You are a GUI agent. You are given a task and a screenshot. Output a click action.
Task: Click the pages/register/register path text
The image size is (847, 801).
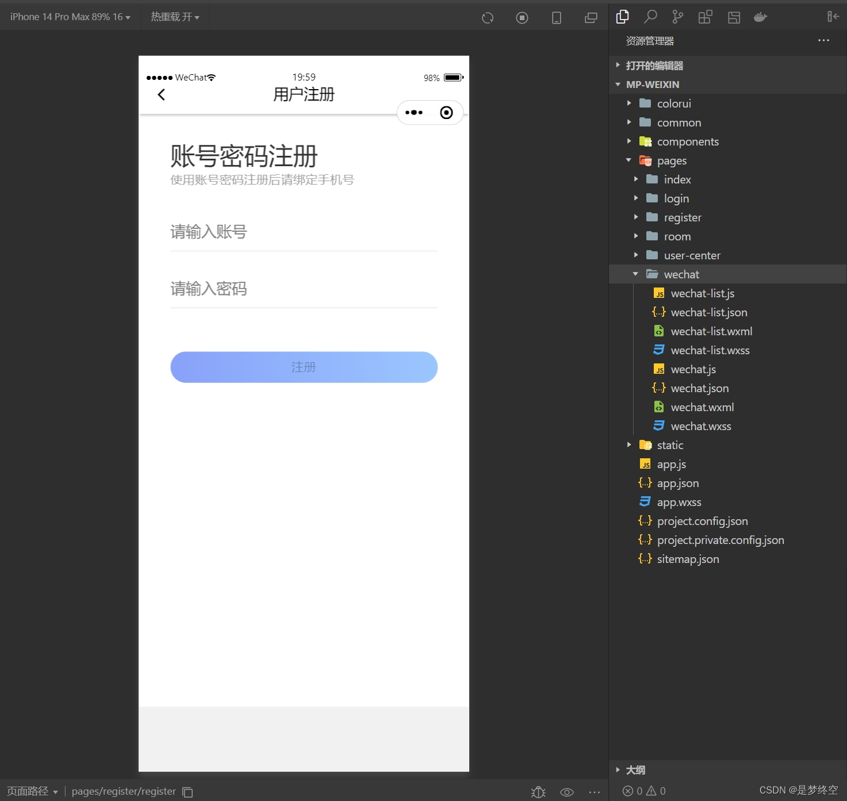point(124,791)
